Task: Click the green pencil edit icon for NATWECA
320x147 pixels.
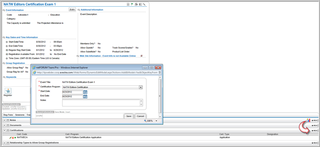Action: coord(10,138)
